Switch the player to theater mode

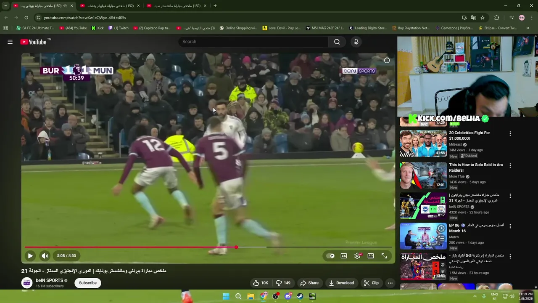coord(371,255)
